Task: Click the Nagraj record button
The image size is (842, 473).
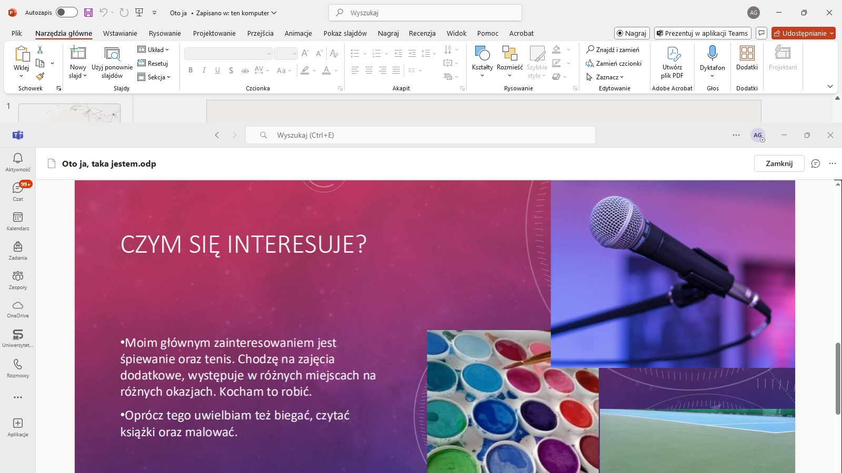Action: click(x=631, y=33)
